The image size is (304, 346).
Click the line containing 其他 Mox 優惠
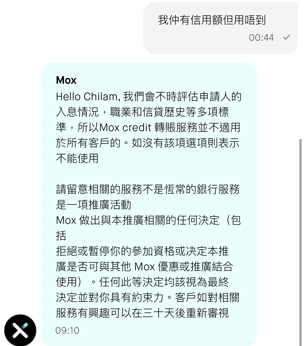145,266
